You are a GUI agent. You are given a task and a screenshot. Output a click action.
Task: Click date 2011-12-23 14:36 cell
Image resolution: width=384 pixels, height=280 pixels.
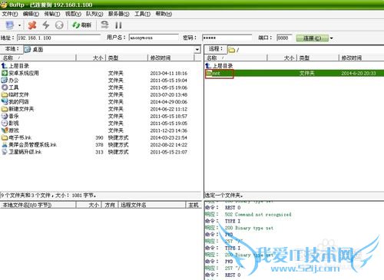point(169,130)
